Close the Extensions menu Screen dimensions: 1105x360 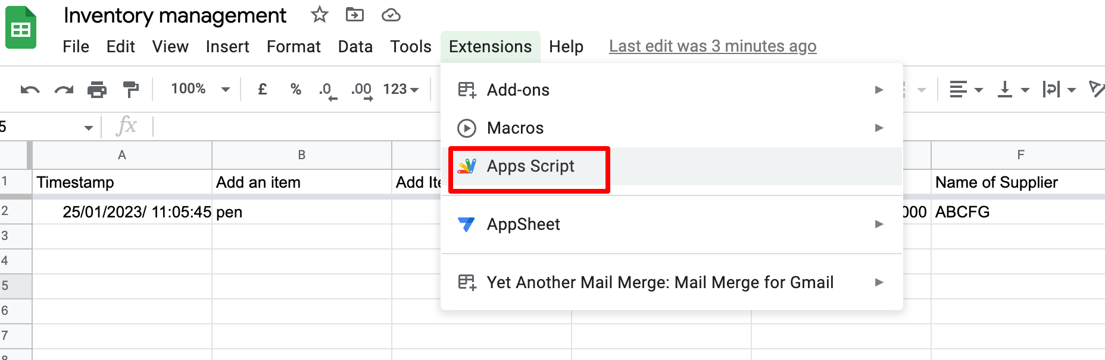pos(491,46)
